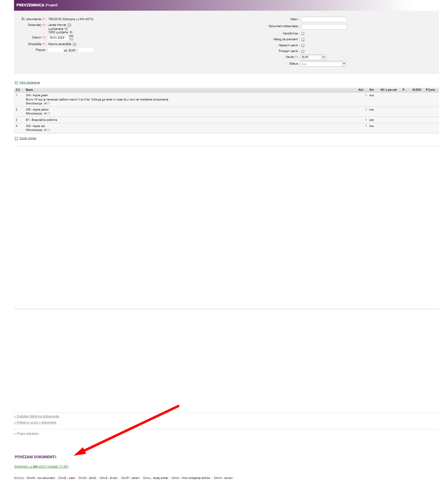Click the plus icon before Dodaj artikel
The height and width of the screenshot is (482, 439).
(x=16, y=139)
